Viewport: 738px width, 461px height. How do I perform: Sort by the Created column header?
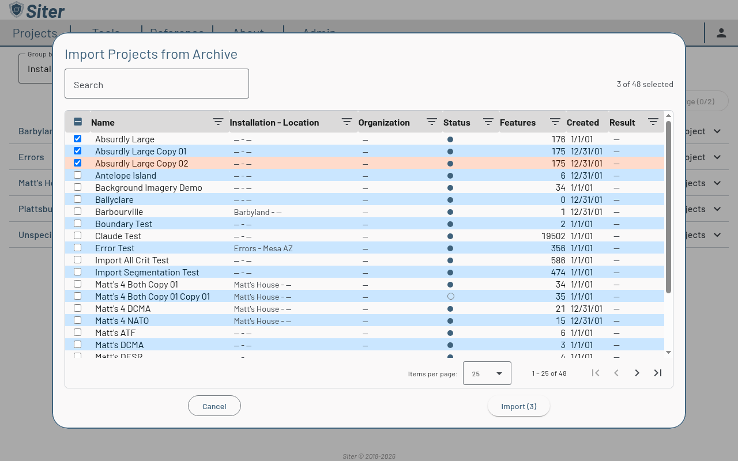583,122
